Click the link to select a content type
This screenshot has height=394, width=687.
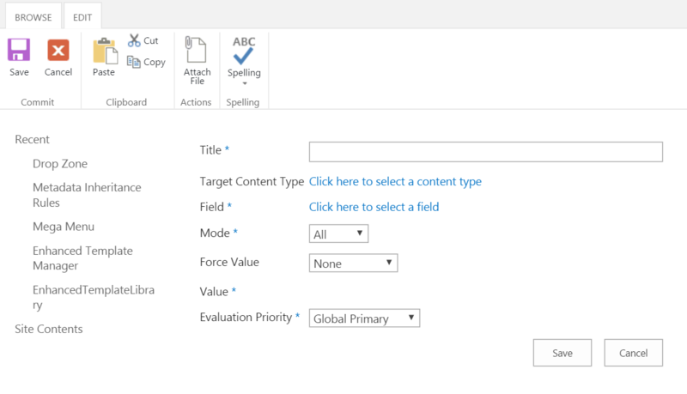[395, 182]
